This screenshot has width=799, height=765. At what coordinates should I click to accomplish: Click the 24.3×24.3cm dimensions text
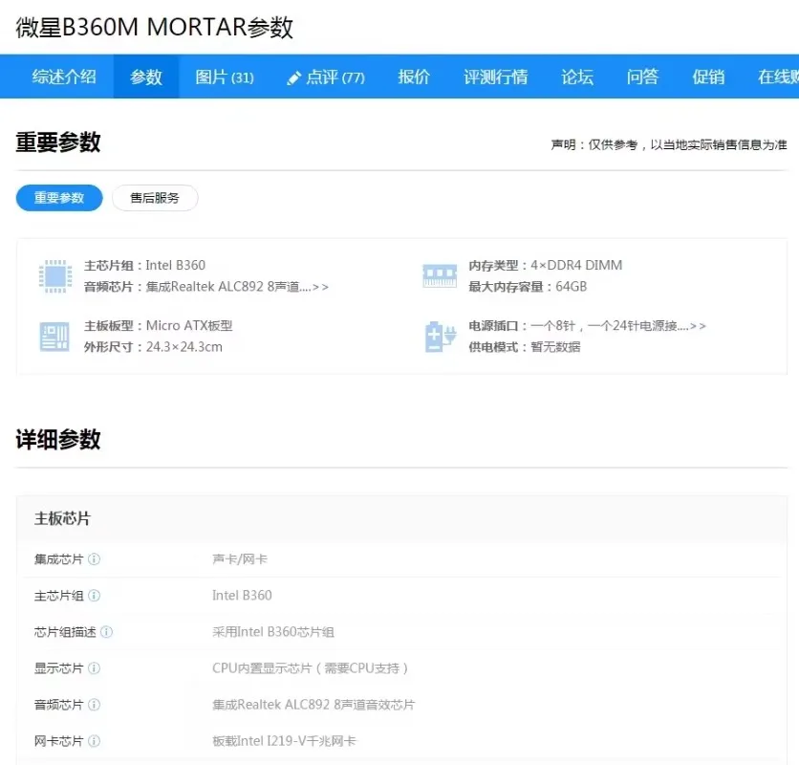point(184,347)
